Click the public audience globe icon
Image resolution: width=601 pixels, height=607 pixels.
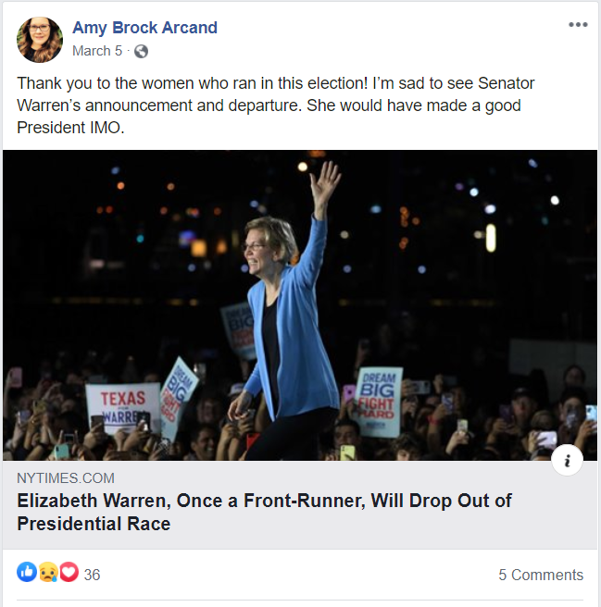[x=141, y=51]
